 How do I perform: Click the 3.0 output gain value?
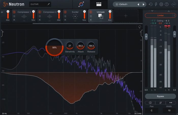[x=174, y=90]
